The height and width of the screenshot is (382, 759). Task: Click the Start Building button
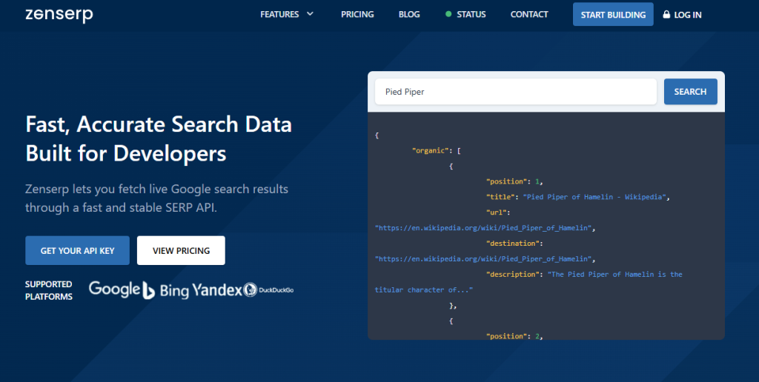click(613, 15)
